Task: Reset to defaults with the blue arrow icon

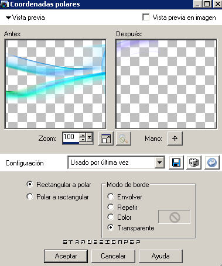Action: tap(212, 163)
